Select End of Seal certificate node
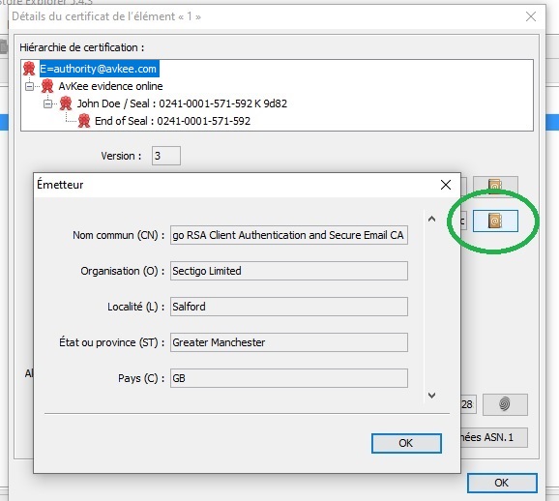559x501 pixels. (x=172, y=121)
